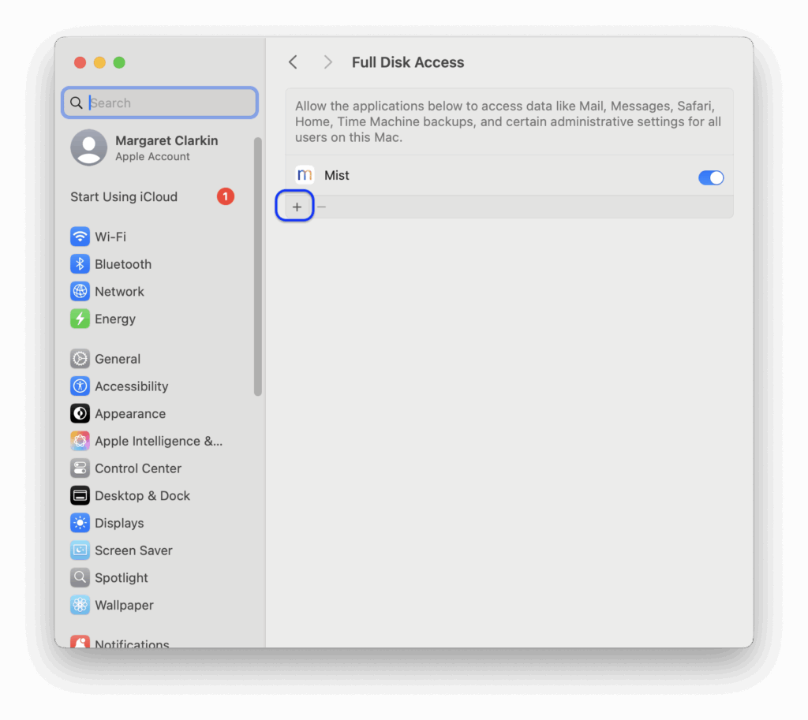Viewport: 808px width, 720px height.
Task: Open the Bluetooth settings label
Action: pos(123,264)
